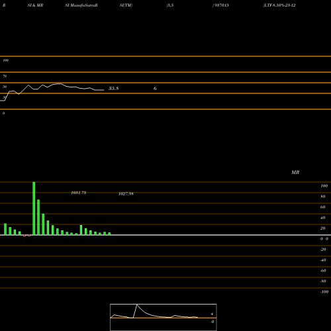Image resolution: width=331 pixels, height=331 pixels.
Task: Click the RSI 70 level label
Action: click(x=5, y=76)
